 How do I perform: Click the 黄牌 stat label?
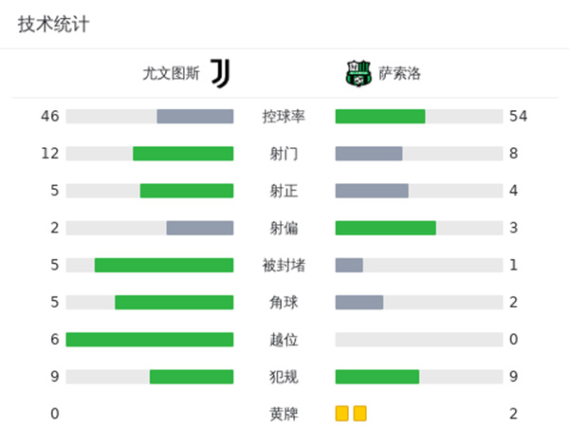point(284,413)
